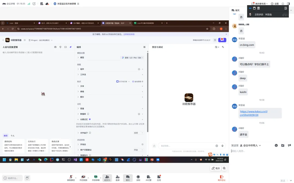The width and height of the screenshot is (294, 183).
Task: Add a 变量 with its plus icon
Action: [x=142, y=108]
